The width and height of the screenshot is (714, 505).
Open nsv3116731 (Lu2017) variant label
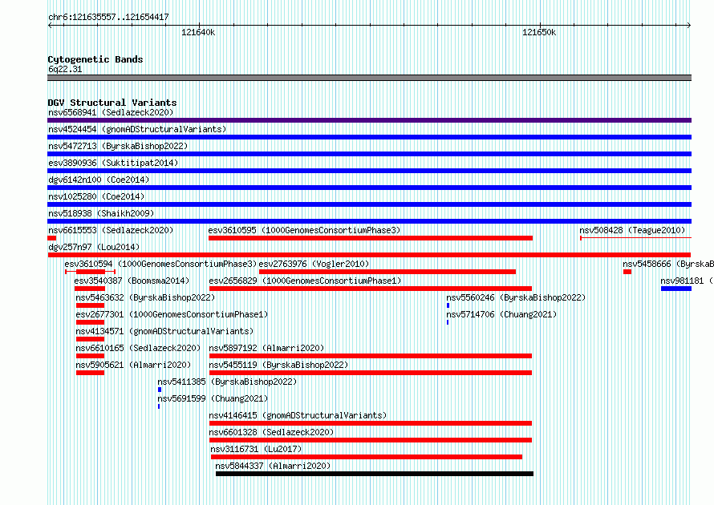[256, 449]
